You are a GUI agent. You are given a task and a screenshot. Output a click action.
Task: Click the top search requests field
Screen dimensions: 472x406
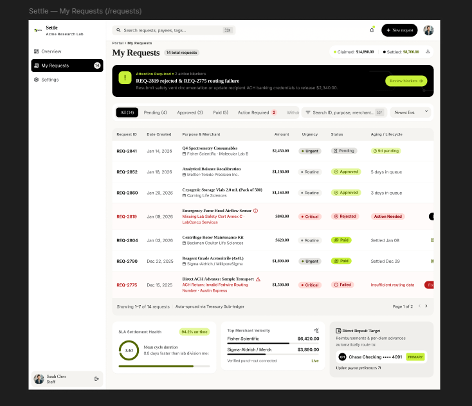click(174, 30)
